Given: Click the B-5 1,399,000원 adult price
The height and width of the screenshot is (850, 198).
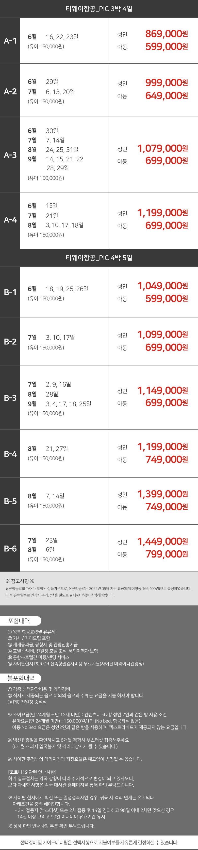Looking at the screenshot, I should (162, 494).
